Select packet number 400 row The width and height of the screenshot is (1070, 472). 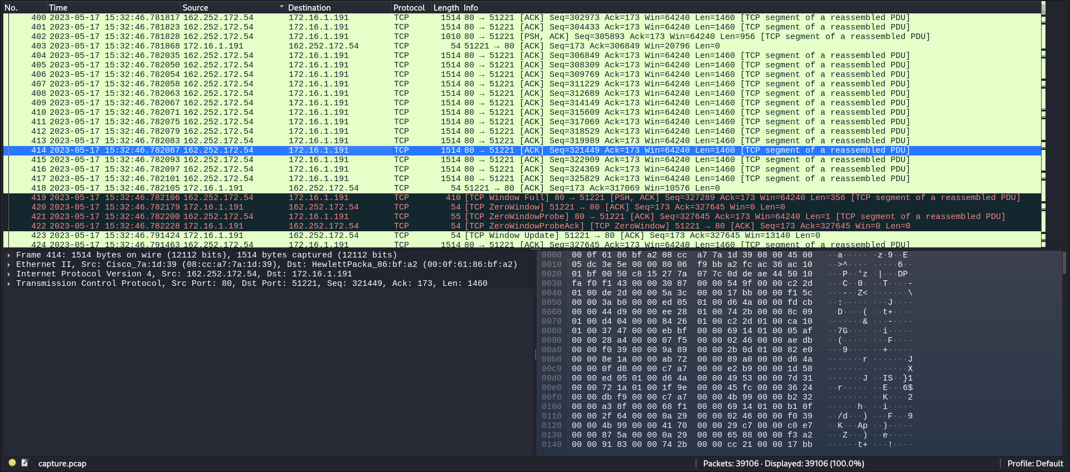click(x=522, y=18)
